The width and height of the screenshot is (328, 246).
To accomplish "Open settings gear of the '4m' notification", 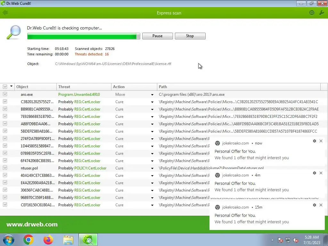I will (x=315, y=173).
